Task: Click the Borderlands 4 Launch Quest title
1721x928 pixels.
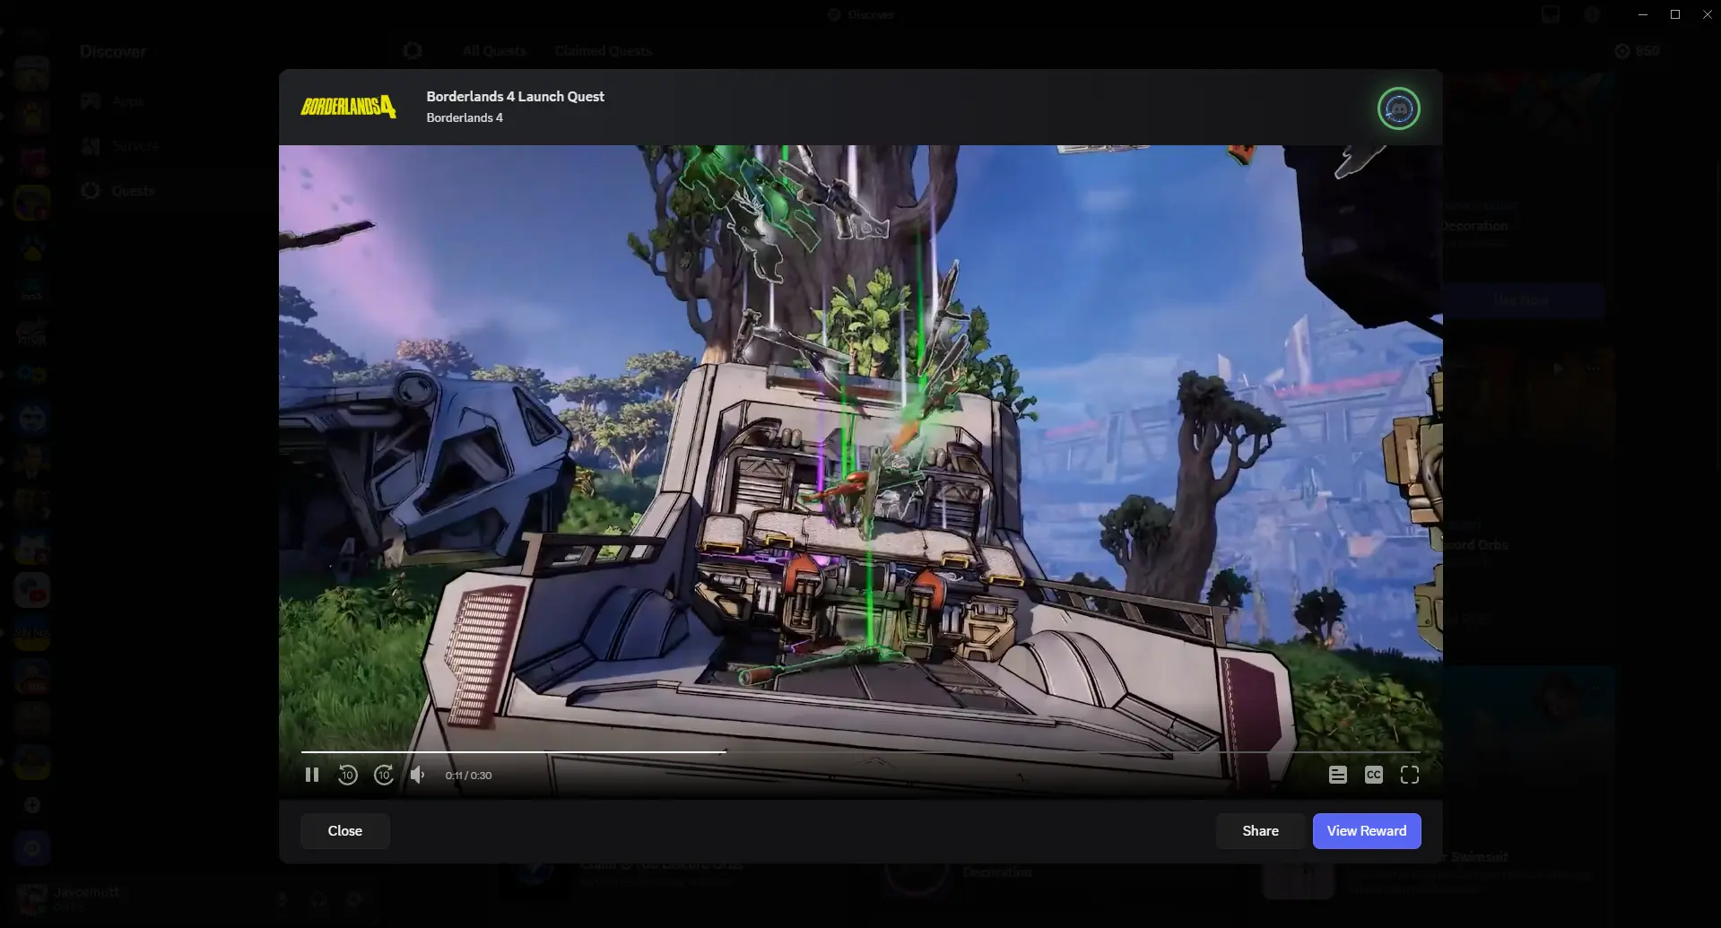Action: 516,96
